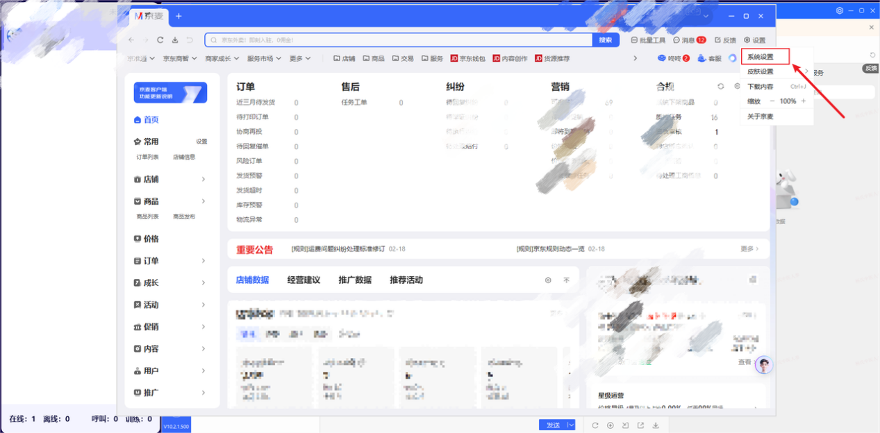
Task: Check messages via 消息 icon showing 12
Action: pos(683,40)
